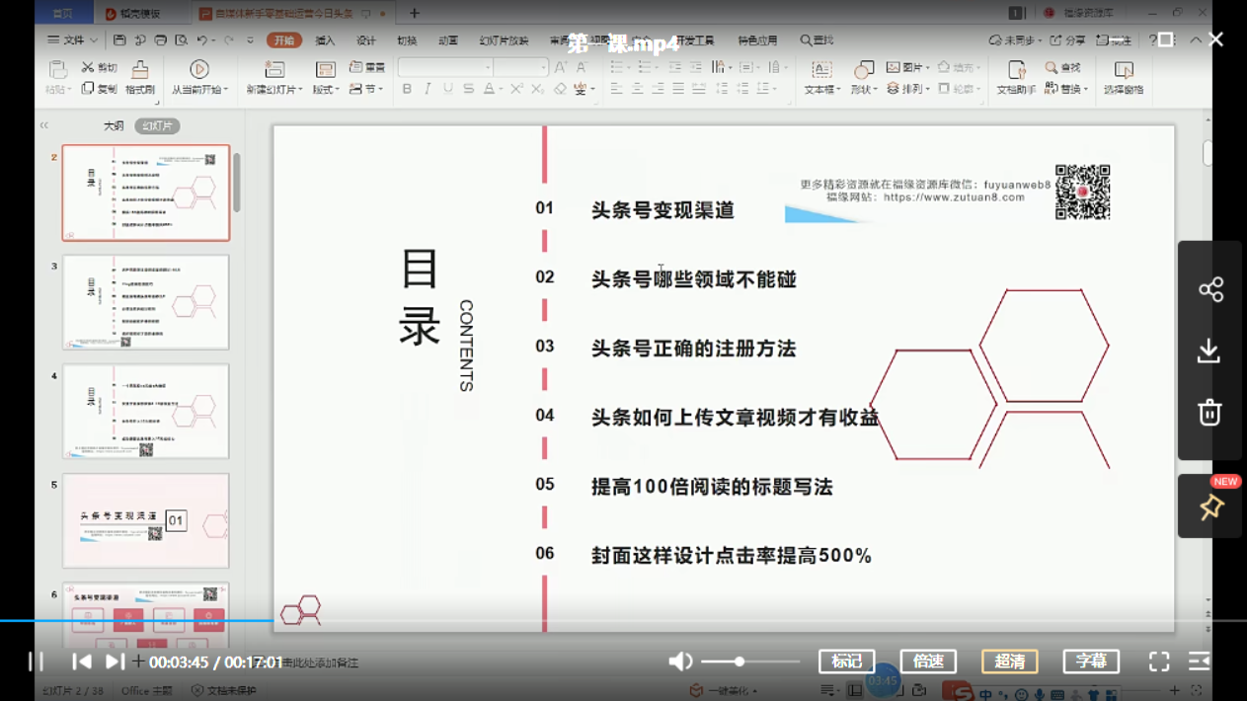Switch to the 大纲 outline tab
The image size is (1247, 701).
tap(114, 126)
